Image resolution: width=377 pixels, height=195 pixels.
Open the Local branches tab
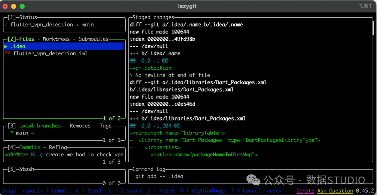40,126
